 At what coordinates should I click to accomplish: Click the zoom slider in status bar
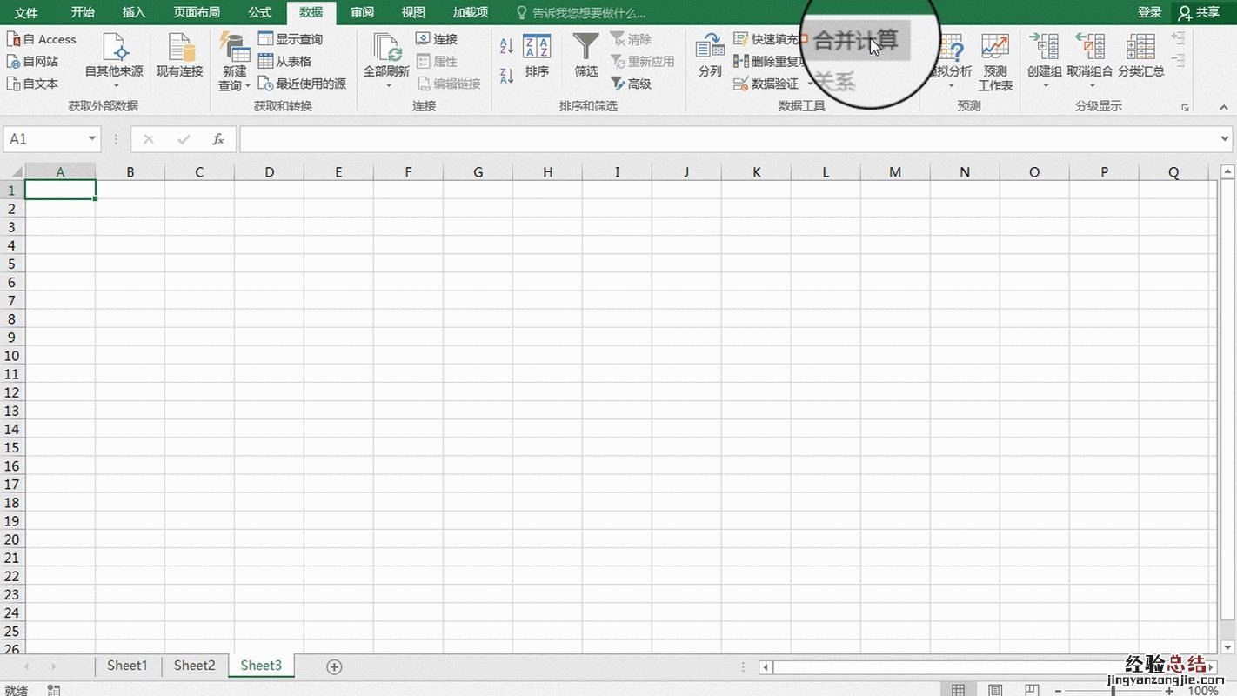click(1113, 691)
